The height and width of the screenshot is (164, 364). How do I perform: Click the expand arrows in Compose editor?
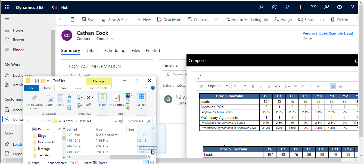click(200, 77)
